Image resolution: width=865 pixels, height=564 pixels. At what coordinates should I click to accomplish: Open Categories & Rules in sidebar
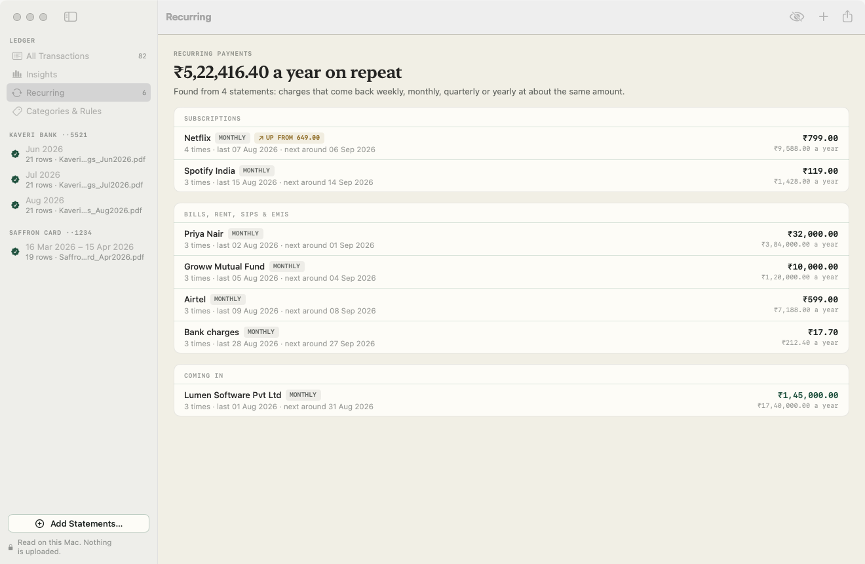(x=79, y=111)
